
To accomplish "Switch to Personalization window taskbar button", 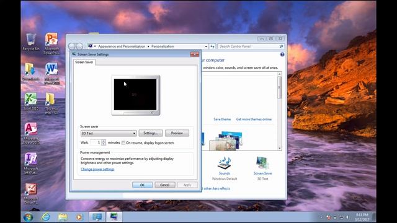I will point(97,217).
